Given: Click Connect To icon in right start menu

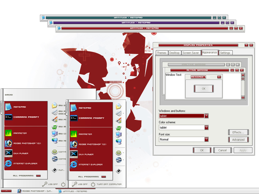Looking at the screenshot, I should 119,160.
